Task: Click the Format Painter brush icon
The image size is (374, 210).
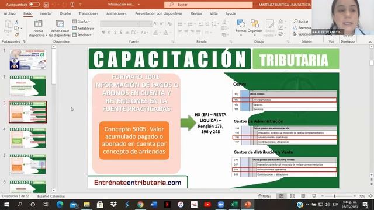Action: (17, 34)
